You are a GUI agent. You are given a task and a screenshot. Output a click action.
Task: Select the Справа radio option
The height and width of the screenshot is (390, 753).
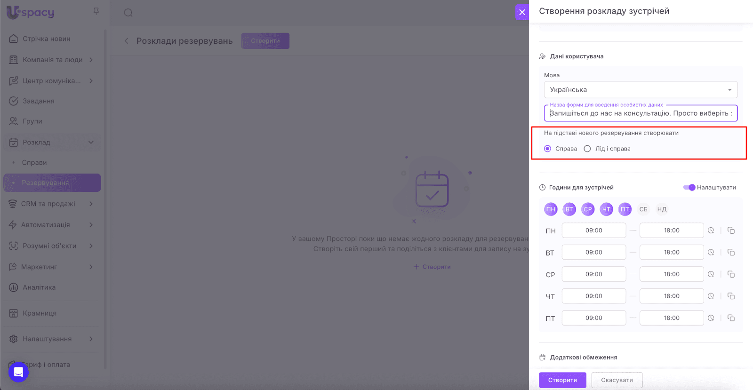point(547,149)
